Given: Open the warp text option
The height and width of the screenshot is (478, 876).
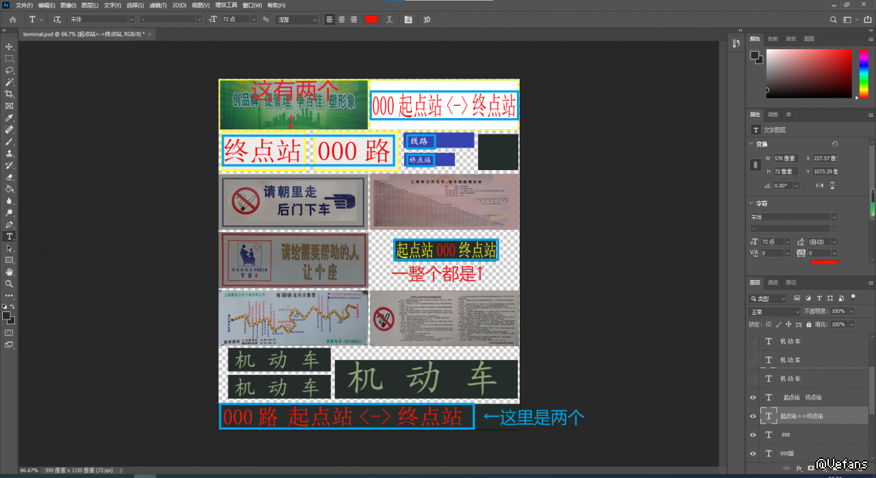Looking at the screenshot, I should tap(390, 20).
